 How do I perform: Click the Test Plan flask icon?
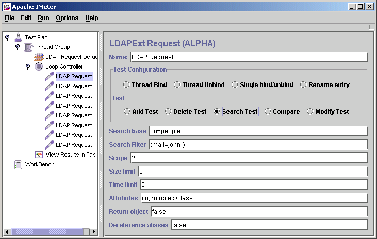click(x=18, y=37)
